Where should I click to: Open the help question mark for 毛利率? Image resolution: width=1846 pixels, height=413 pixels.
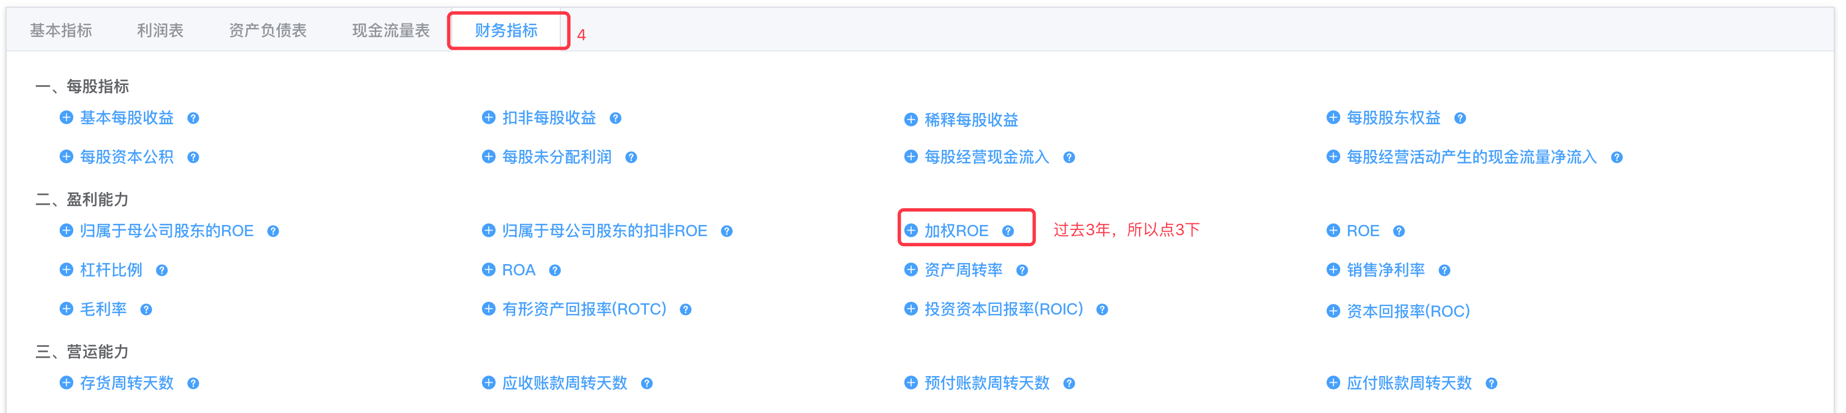click(146, 310)
